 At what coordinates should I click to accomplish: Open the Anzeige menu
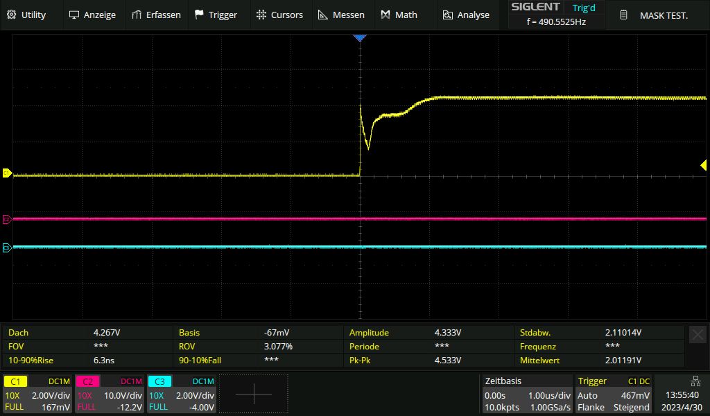point(92,15)
